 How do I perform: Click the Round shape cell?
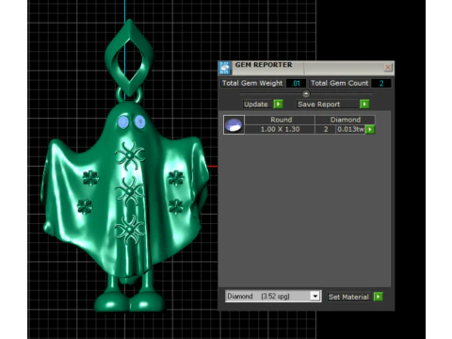[281, 120]
